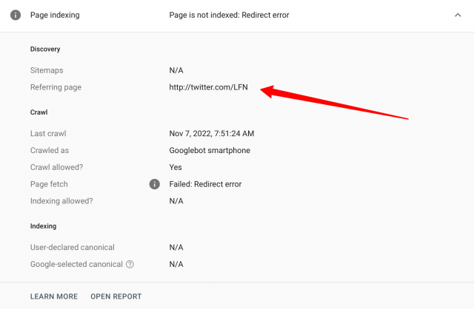The image size is (474, 309).
Task: Click the OPEN REPORT button
Action: pos(116,296)
